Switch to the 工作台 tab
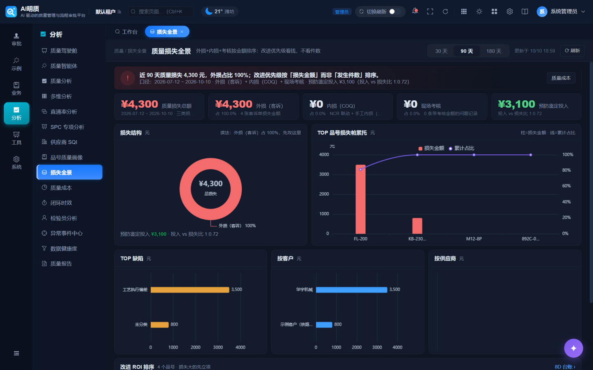The width and height of the screenshot is (593, 370). (x=126, y=32)
